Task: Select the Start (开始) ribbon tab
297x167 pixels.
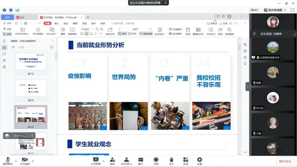Action: pos(48,23)
